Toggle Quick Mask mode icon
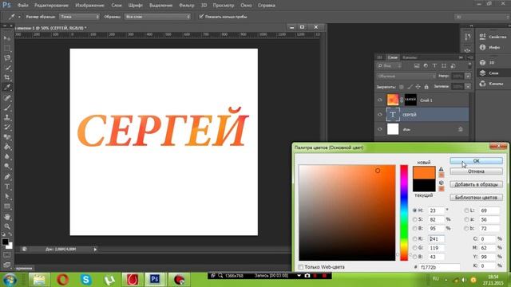Screen dimensions: 511x287 tap(7, 255)
